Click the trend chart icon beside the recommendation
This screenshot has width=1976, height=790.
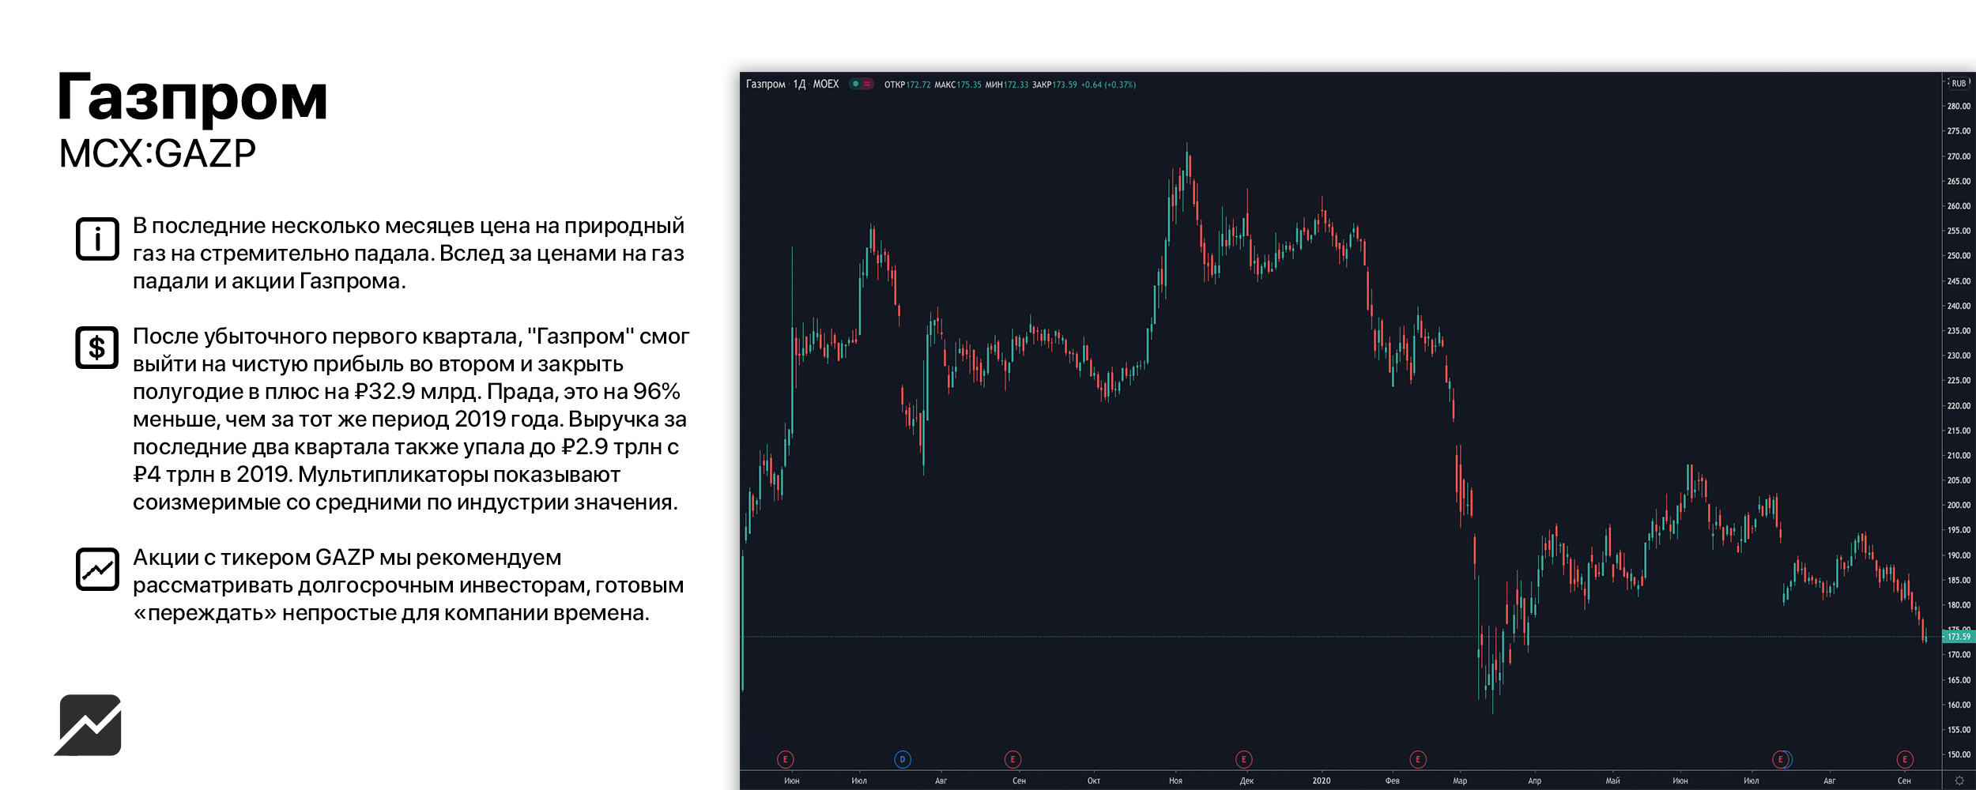pyautogui.click(x=97, y=569)
